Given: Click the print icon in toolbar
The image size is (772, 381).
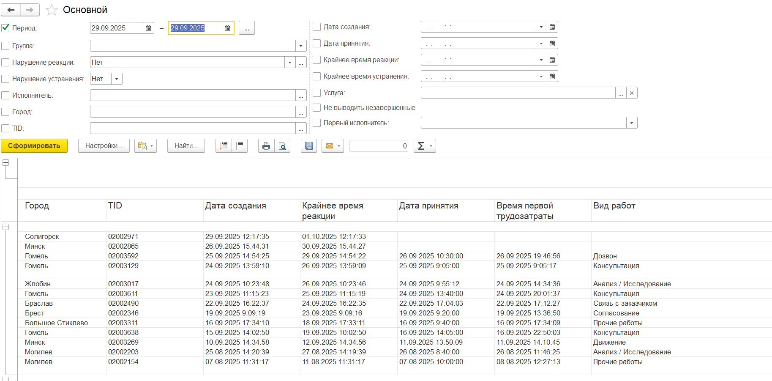Looking at the screenshot, I should click(x=266, y=146).
